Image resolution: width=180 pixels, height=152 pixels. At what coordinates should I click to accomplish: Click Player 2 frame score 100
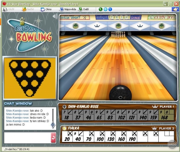(100, 139)
